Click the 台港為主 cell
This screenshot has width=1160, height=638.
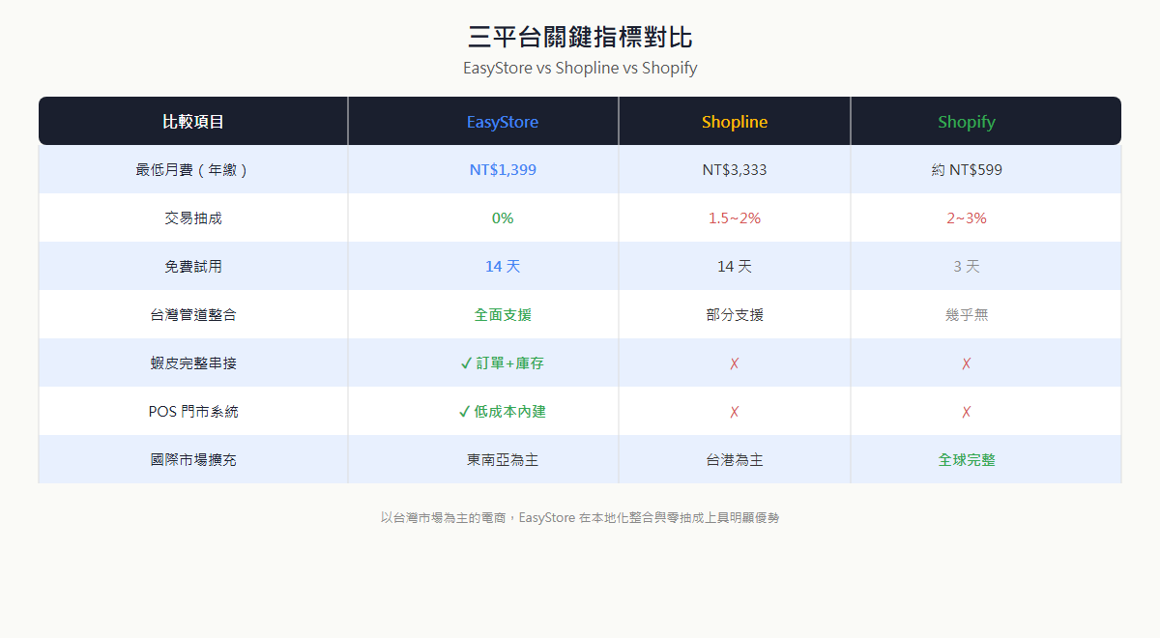click(x=735, y=460)
